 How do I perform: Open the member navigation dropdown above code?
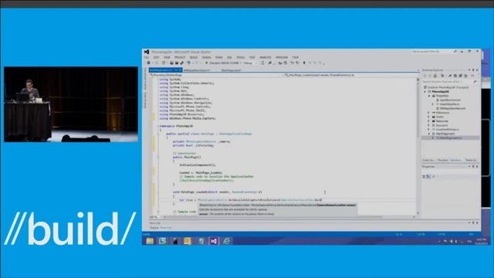pyautogui.click(x=351, y=76)
